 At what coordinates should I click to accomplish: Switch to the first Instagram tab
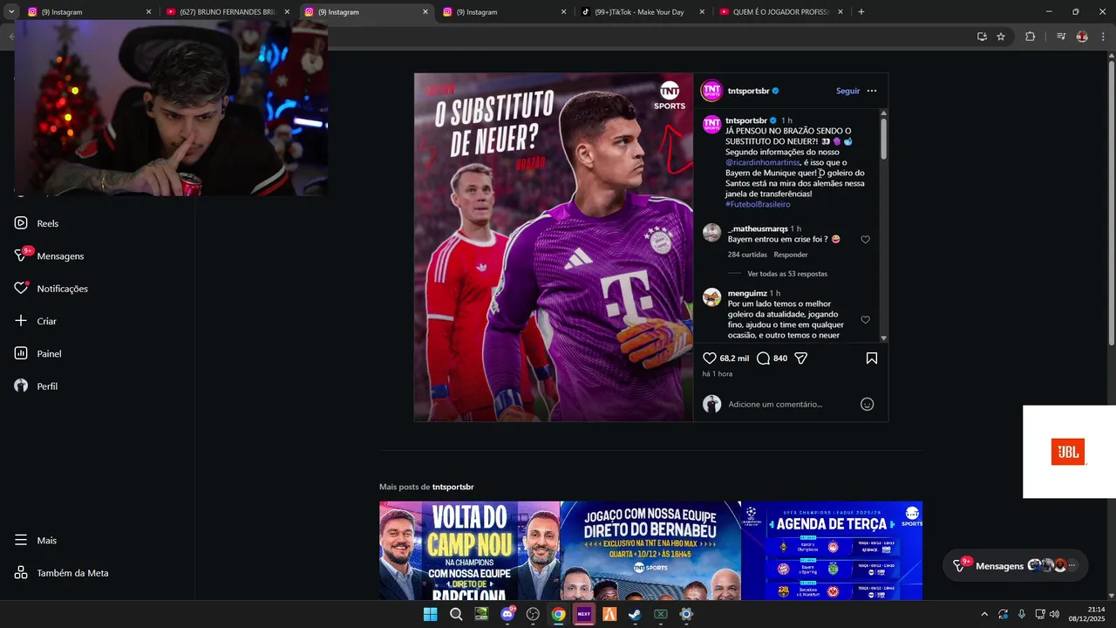click(90, 12)
